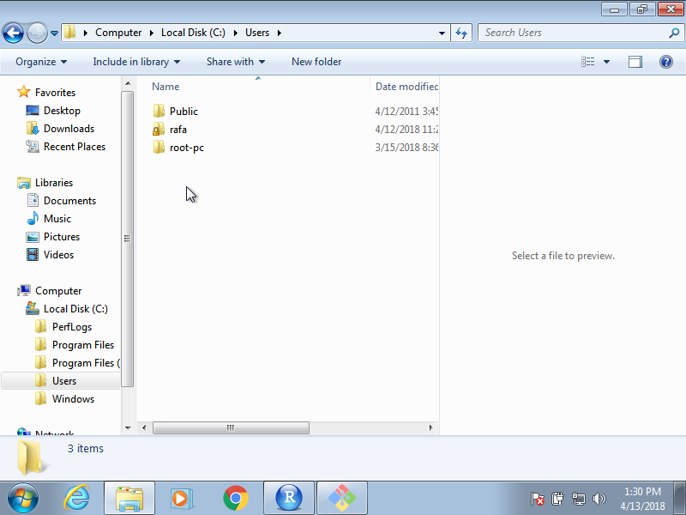Click the Back navigation arrow
Viewport: 686px width, 515px height.
tap(13, 33)
